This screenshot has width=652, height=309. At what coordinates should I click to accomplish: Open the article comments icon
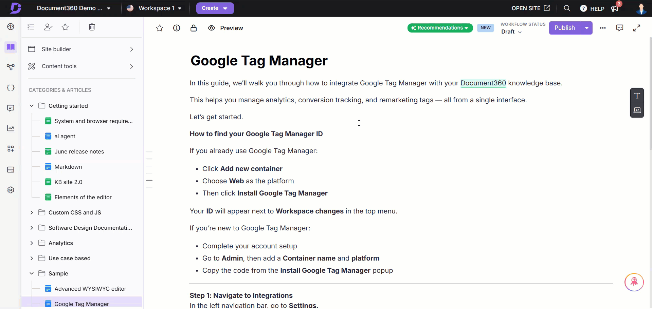pos(620,28)
